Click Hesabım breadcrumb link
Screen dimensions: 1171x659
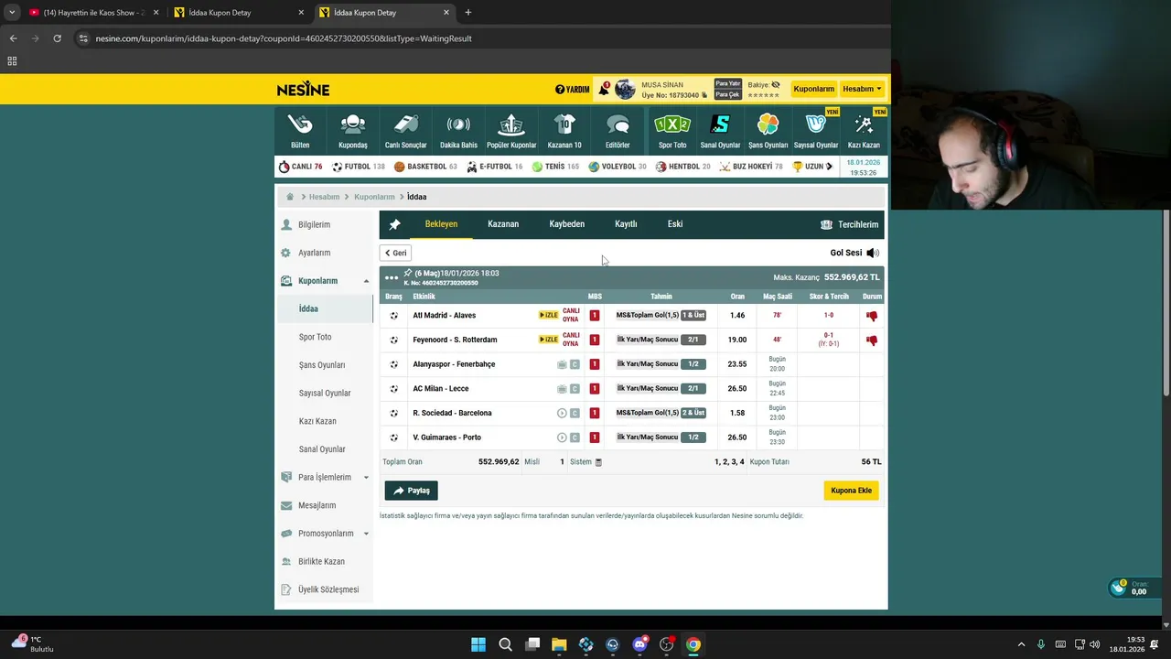coord(324,197)
